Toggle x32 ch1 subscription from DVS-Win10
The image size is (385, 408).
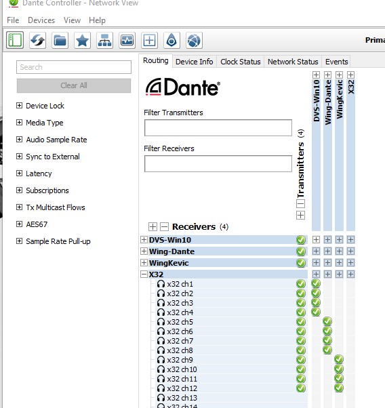[x=316, y=283]
